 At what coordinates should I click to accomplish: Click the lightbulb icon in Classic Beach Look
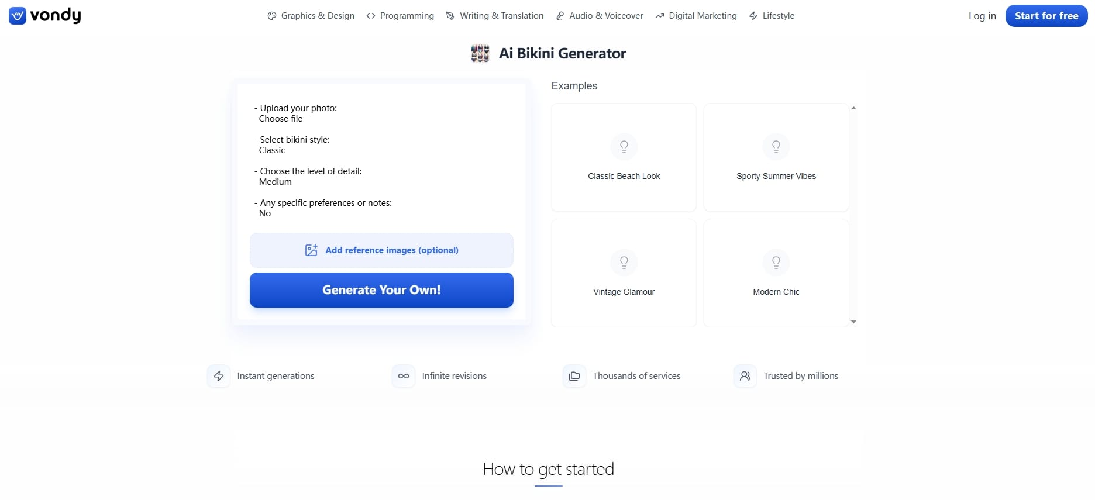(x=624, y=146)
